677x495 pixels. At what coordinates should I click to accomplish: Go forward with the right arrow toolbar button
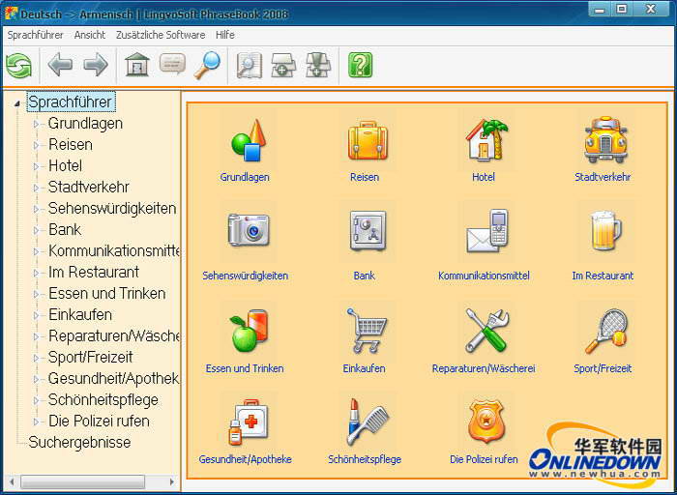pyautogui.click(x=96, y=65)
